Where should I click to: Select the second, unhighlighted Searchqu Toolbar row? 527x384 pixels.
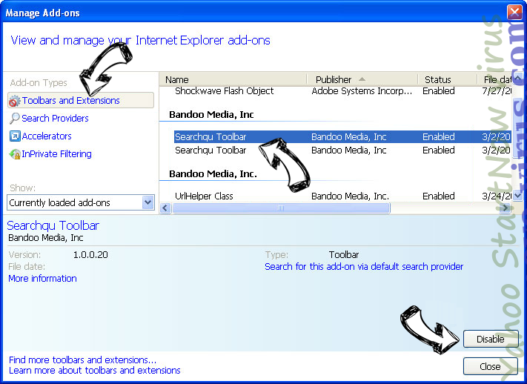click(343, 150)
